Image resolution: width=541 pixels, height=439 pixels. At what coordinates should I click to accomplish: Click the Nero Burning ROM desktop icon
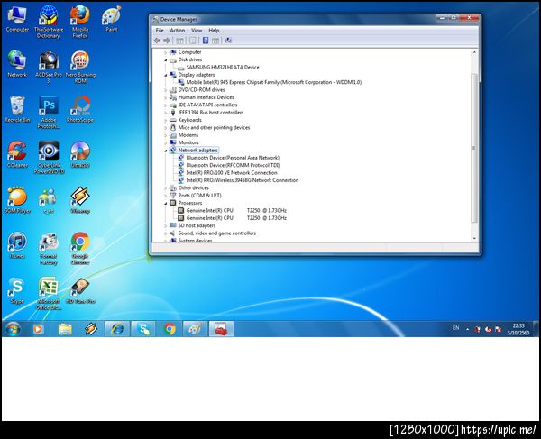pos(80,68)
